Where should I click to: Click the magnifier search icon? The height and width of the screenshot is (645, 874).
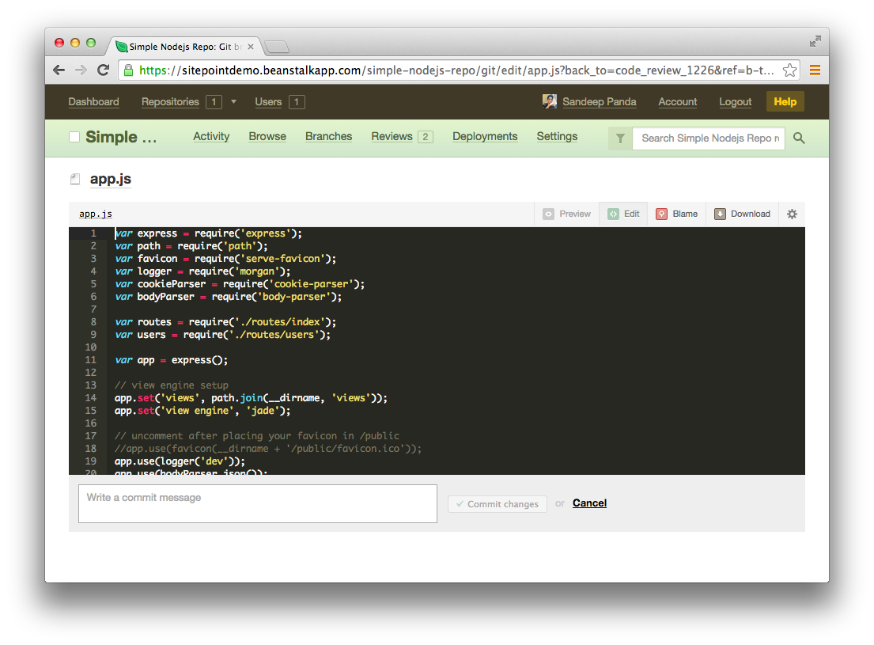tap(799, 138)
